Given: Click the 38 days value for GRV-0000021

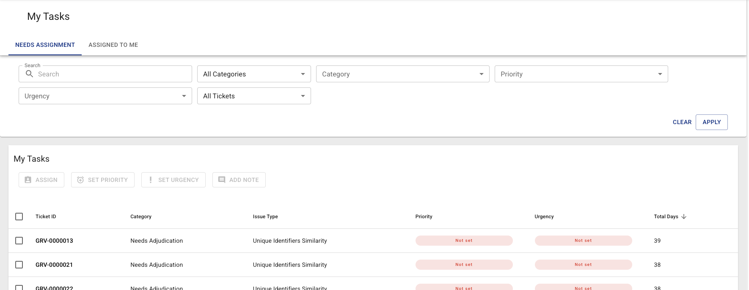Looking at the screenshot, I should (x=657, y=265).
